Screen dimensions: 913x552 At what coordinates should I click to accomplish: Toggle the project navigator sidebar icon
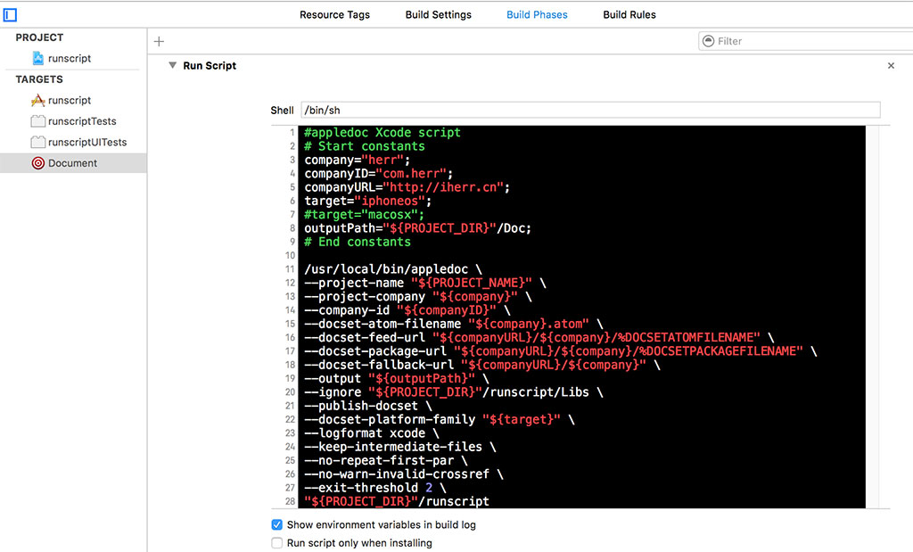[10, 14]
